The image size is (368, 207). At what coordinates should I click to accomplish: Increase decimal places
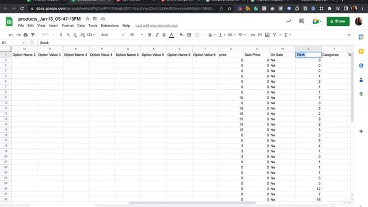(x=82, y=34)
